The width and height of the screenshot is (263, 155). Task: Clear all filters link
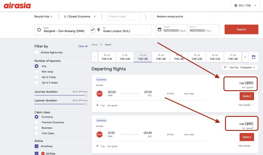[x=83, y=46]
